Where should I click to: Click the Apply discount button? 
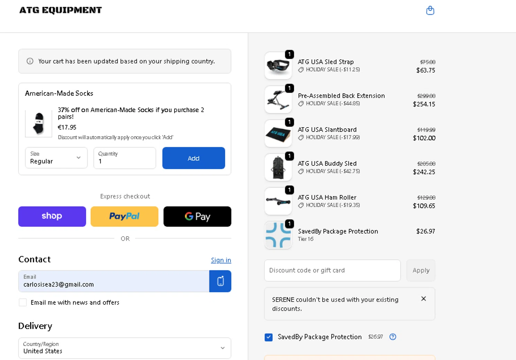coord(421,270)
